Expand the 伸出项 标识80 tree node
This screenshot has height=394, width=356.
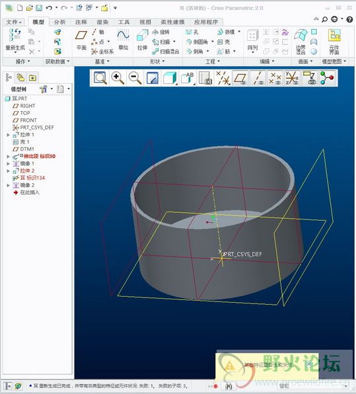click(x=9, y=157)
